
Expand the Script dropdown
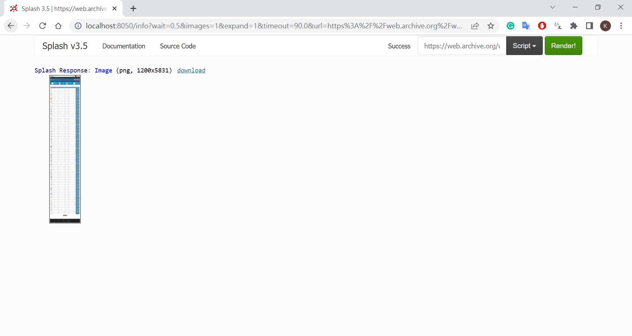pos(524,46)
